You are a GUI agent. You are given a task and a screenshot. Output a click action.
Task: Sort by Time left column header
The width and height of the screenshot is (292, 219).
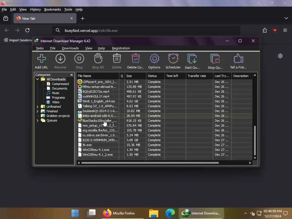point(175,76)
